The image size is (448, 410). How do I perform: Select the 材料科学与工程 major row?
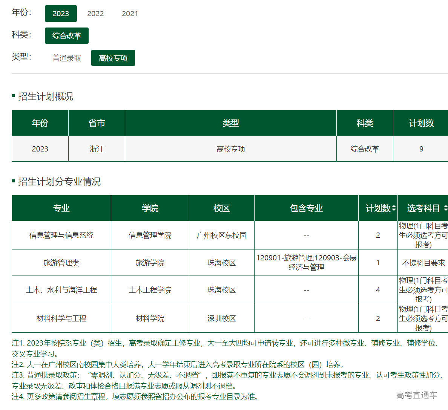pyautogui.click(x=61, y=318)
